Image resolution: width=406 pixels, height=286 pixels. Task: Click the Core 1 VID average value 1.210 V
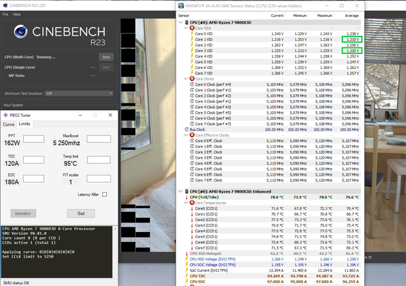[353, 40]
